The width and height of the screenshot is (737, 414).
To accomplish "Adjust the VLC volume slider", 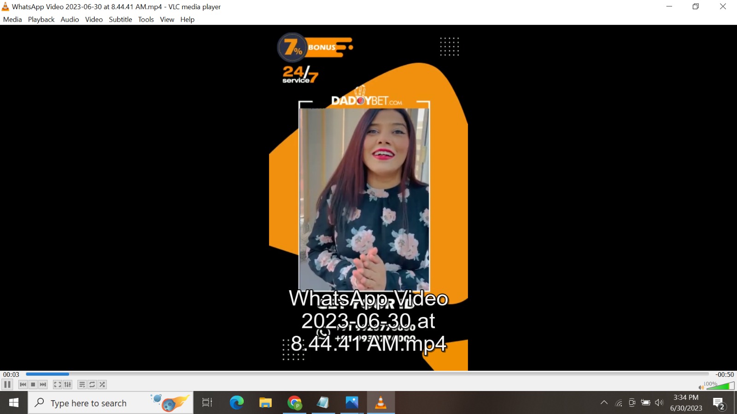I will 720,385.
